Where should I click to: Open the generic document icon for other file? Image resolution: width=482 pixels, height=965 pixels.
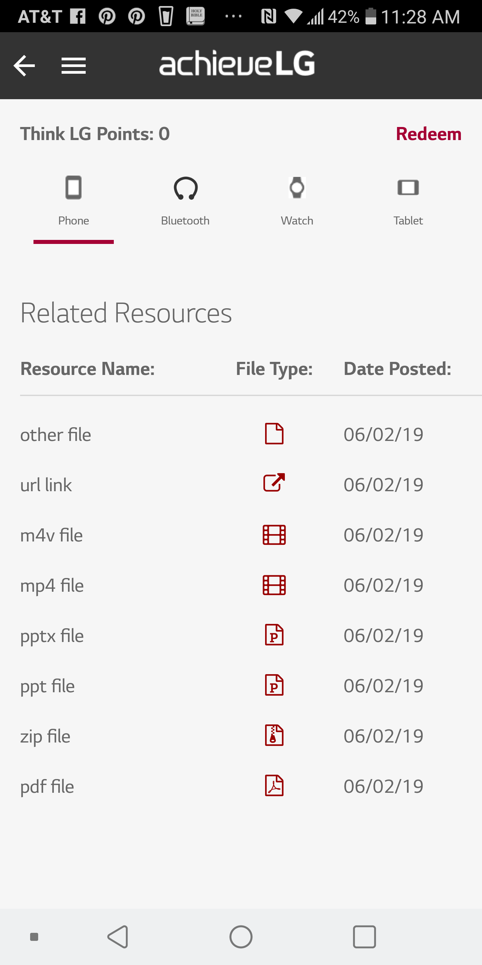[274, 434]
